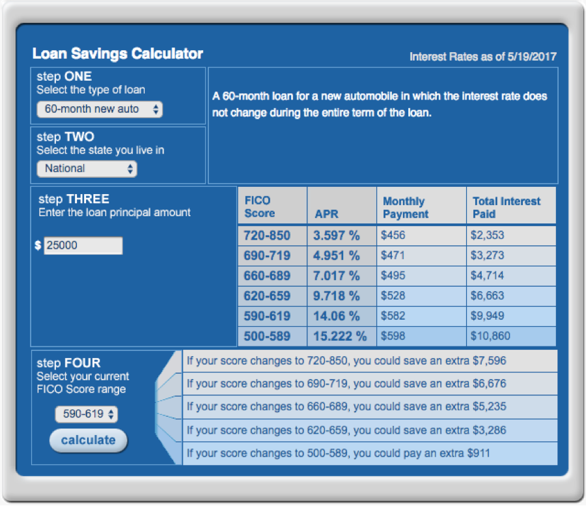Click the FICO Score column header
Screen dimensions: 586x506
pyautogui.click(x=272, y=206)
